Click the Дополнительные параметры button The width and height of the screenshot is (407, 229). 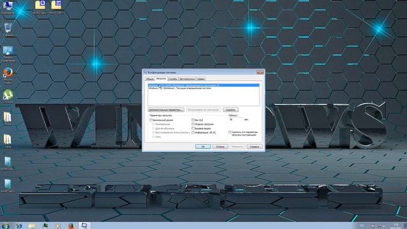pos(166,110)
